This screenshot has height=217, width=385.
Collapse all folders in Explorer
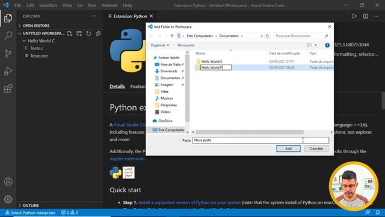(x=98, y=34)
